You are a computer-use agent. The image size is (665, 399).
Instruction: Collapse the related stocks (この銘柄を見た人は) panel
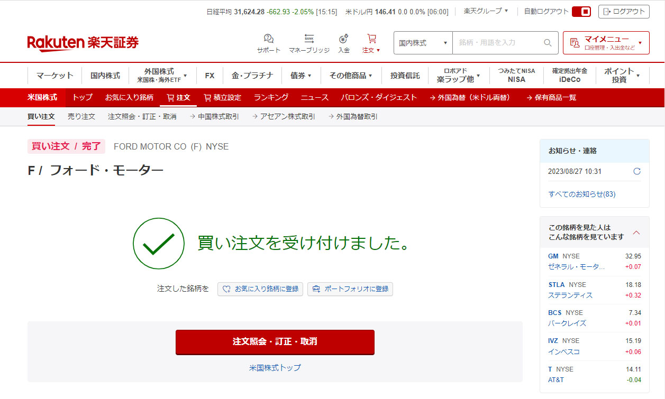click(x=636, y=233)
